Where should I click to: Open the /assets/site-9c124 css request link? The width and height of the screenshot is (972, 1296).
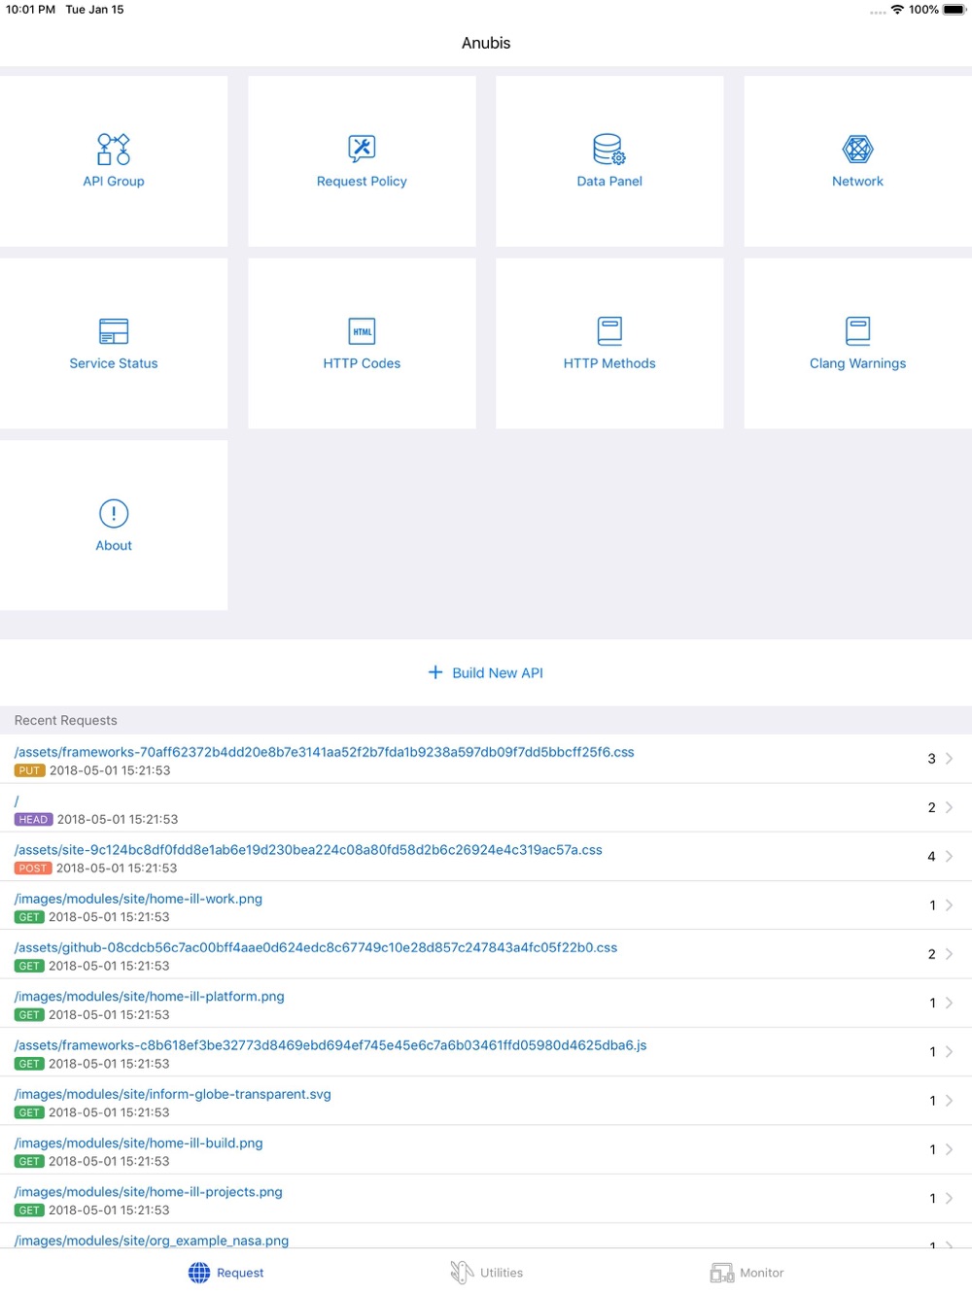[308, 850]
